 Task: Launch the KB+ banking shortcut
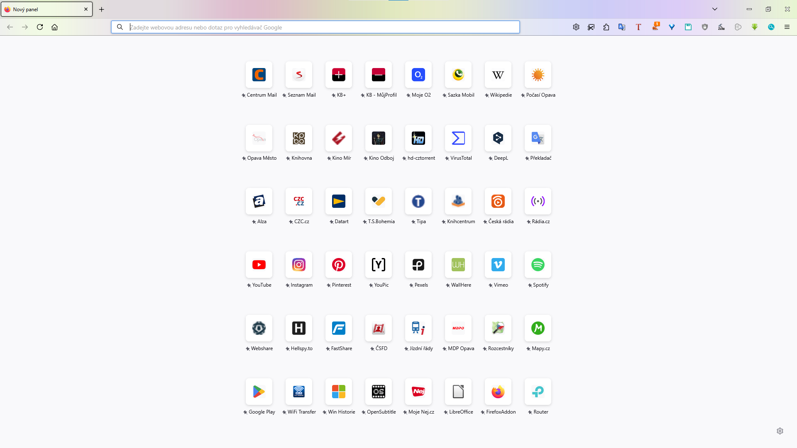[x=339, y=75]
